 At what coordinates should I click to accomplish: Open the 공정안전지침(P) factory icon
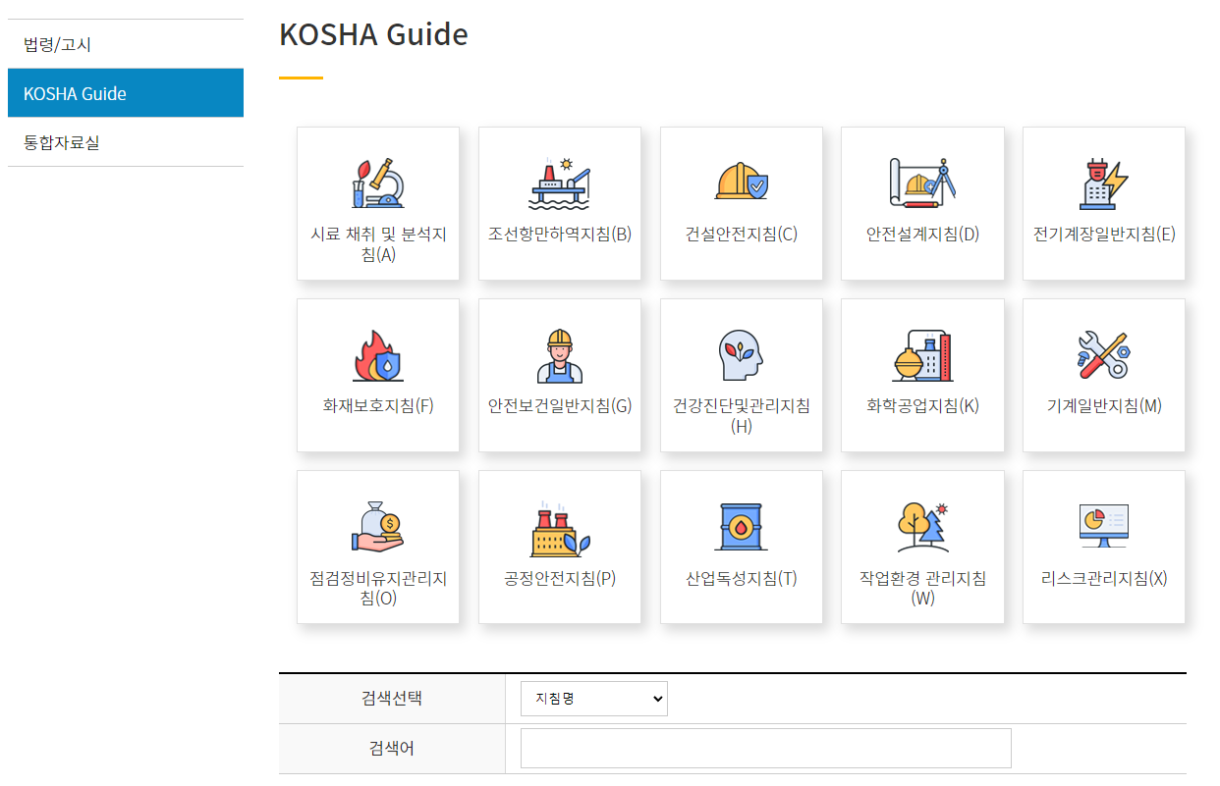559,546
